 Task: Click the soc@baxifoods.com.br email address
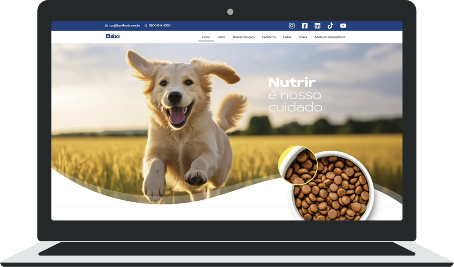click(125, 26)
